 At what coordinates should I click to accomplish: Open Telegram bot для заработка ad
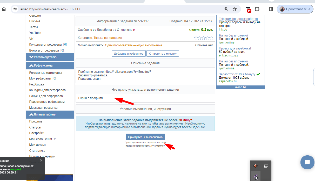pos(238,19)
